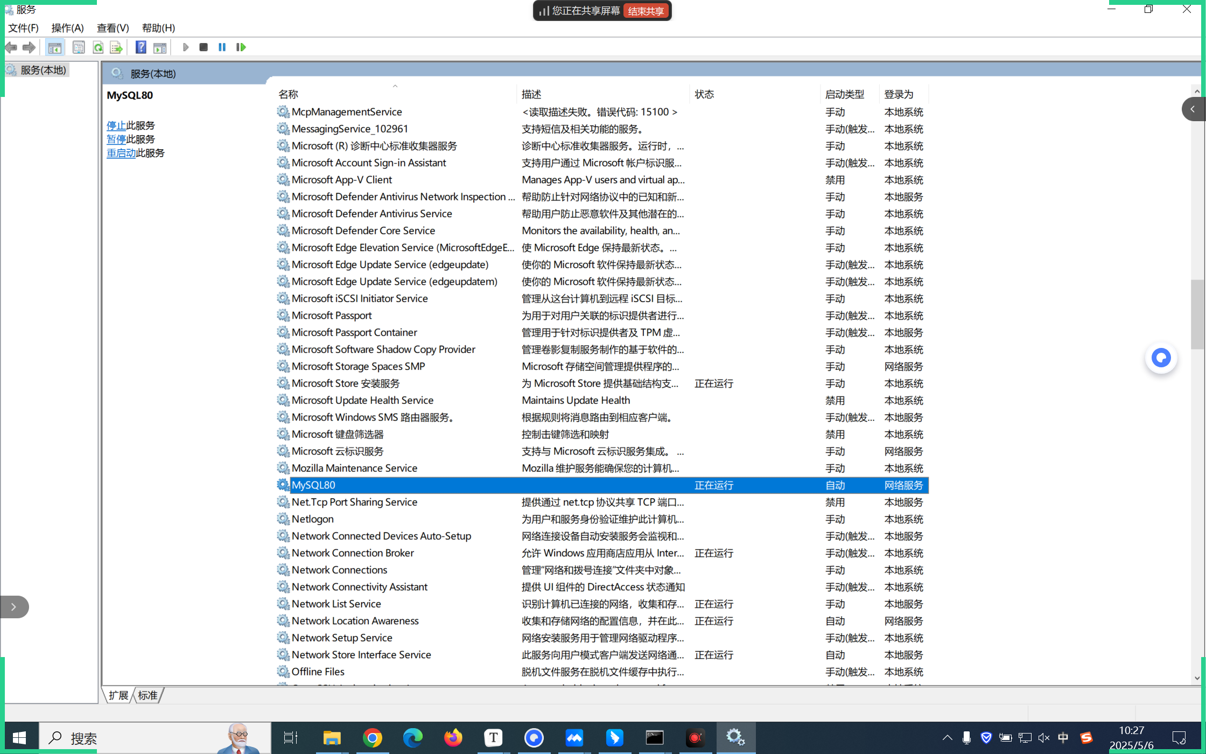Click the Help question mark icon
This screenshot has width=1206, height=754.
pyautogui.click(x=141, y=47)
